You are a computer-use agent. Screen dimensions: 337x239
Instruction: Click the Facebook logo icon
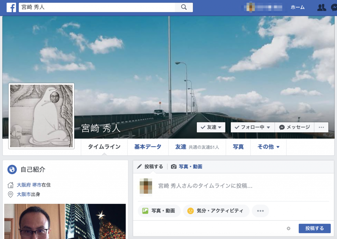(x=11, y=7)
